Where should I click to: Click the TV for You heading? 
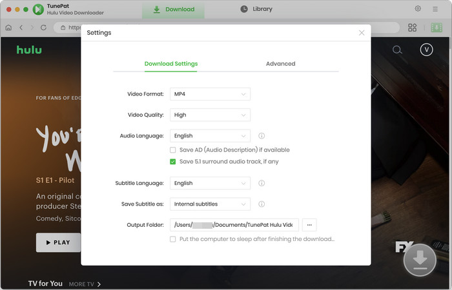[45, 284]
